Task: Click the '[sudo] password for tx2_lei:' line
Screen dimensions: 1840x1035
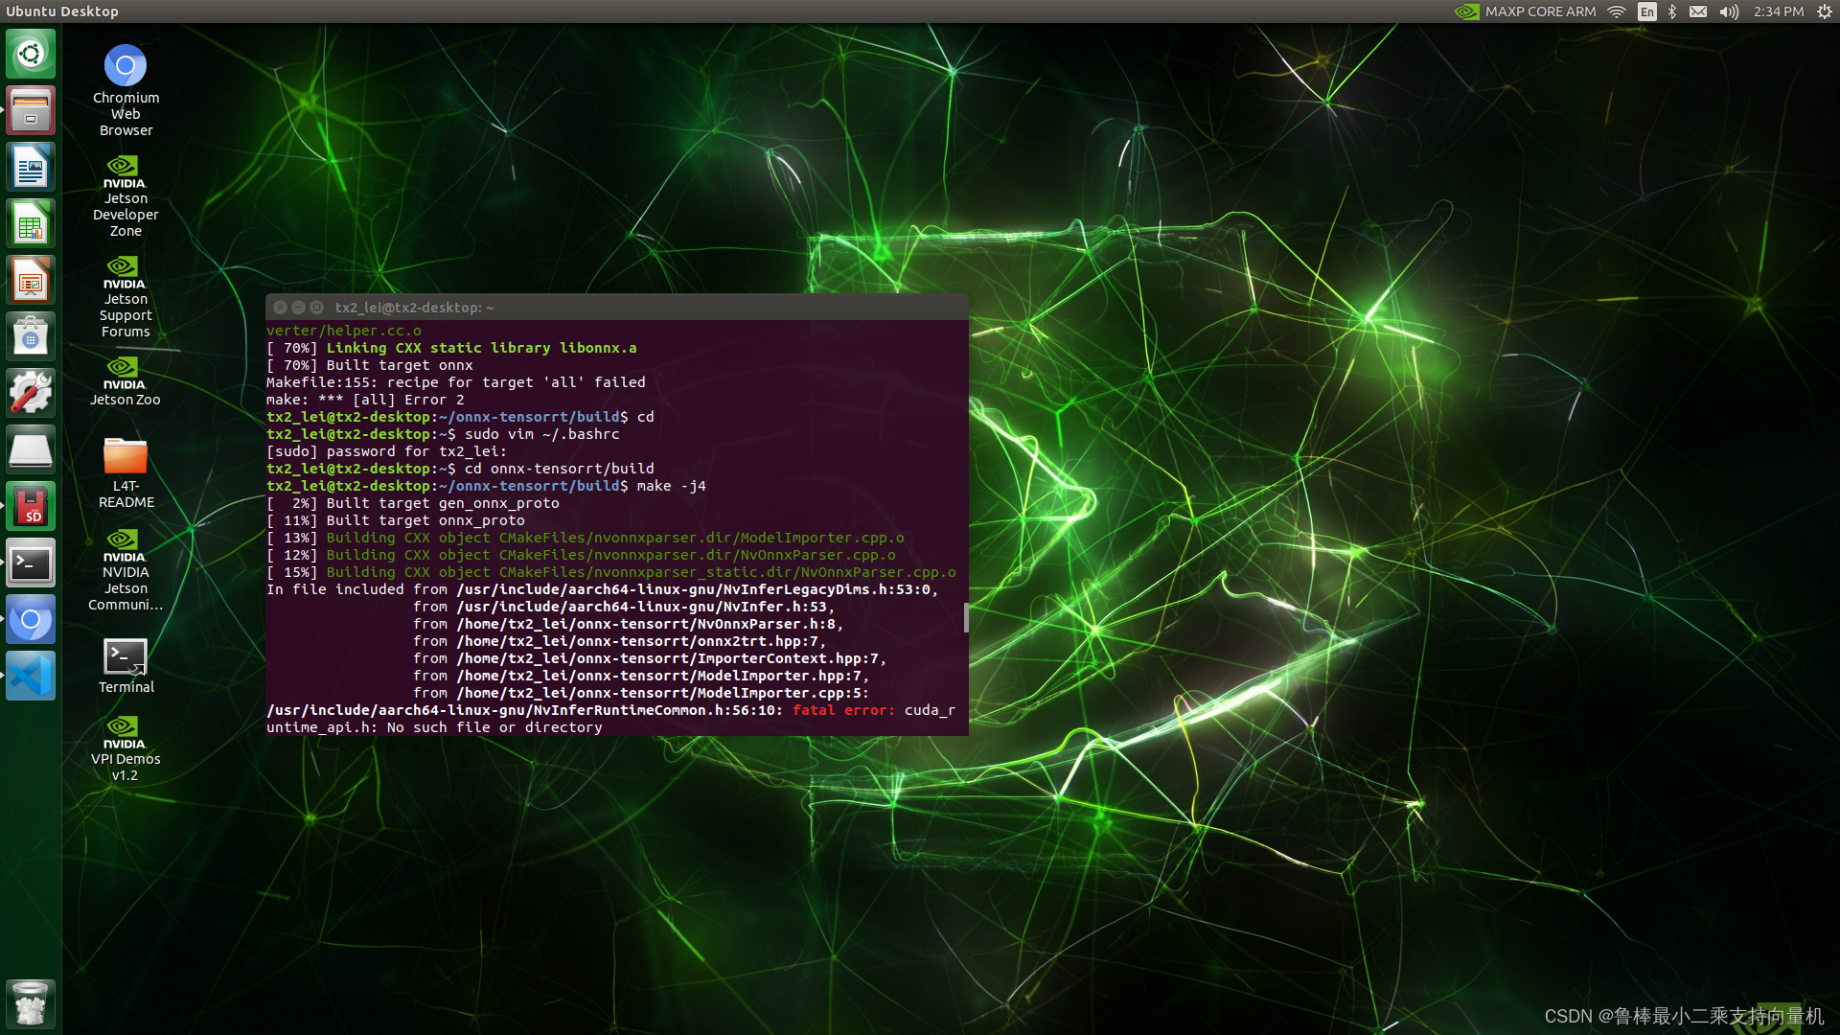Action: click(386, 451)
